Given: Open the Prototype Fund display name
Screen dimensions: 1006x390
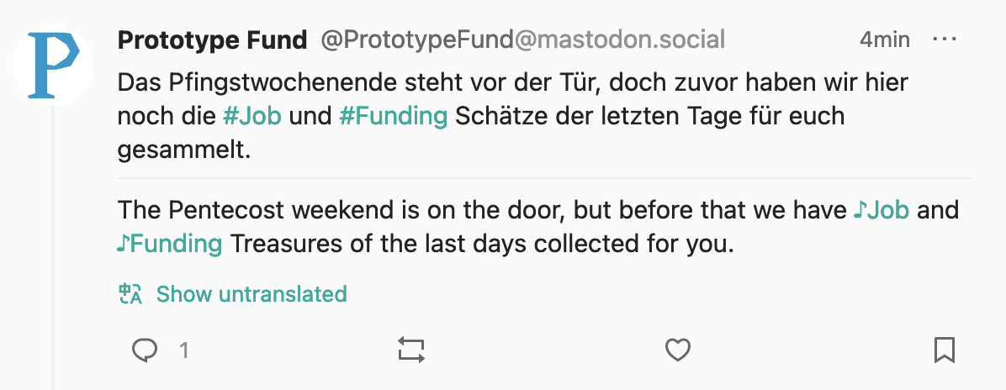Looking at the screenshot, I should [212, 40].
